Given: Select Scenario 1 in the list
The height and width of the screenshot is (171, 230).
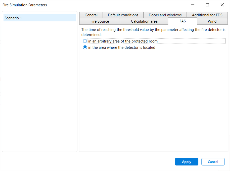Looking at the screenshot, I should tap(39, 18).
